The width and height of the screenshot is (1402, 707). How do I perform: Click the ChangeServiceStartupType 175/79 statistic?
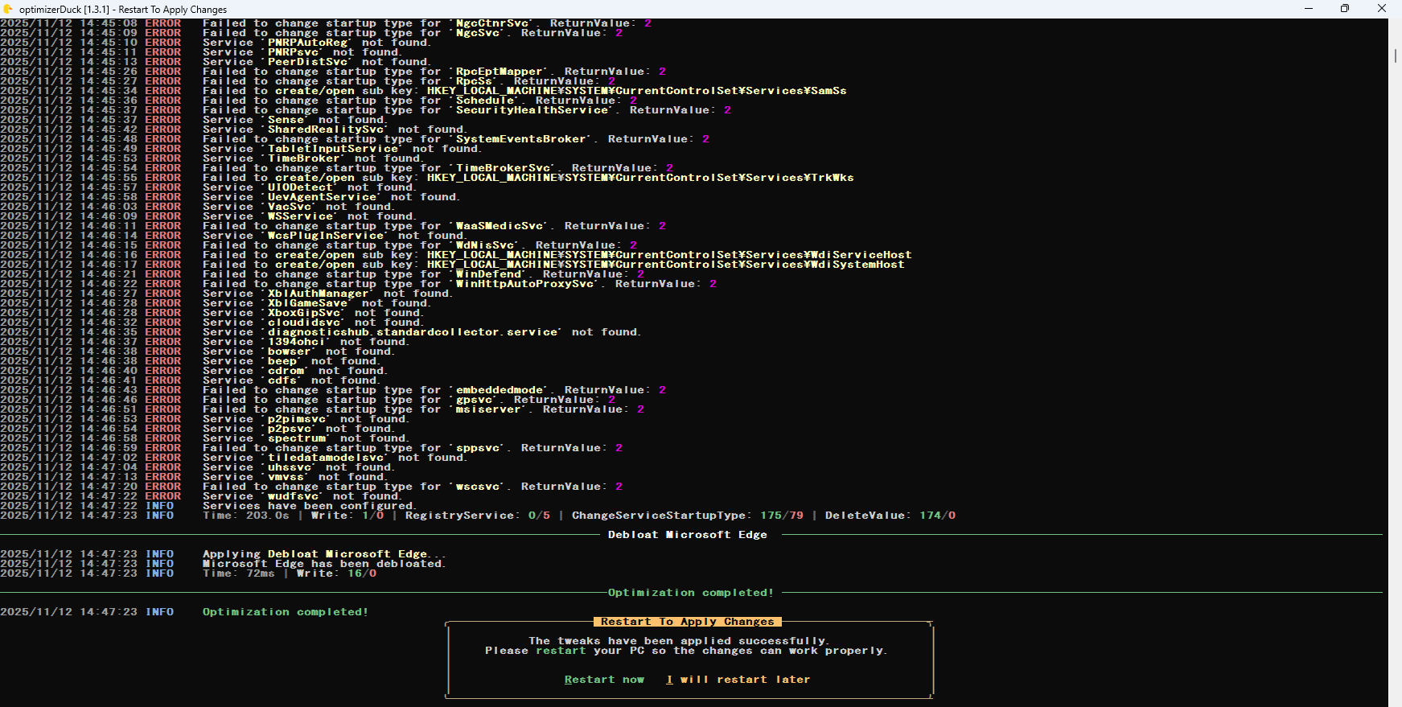point(687,516)
